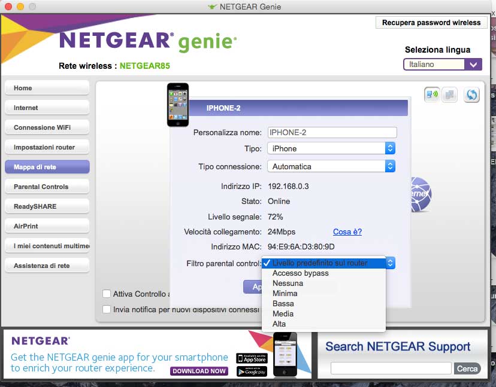Enable the Attiva Controllo checkbox
The width and height of the screenshot is (496, 387).
107,294
